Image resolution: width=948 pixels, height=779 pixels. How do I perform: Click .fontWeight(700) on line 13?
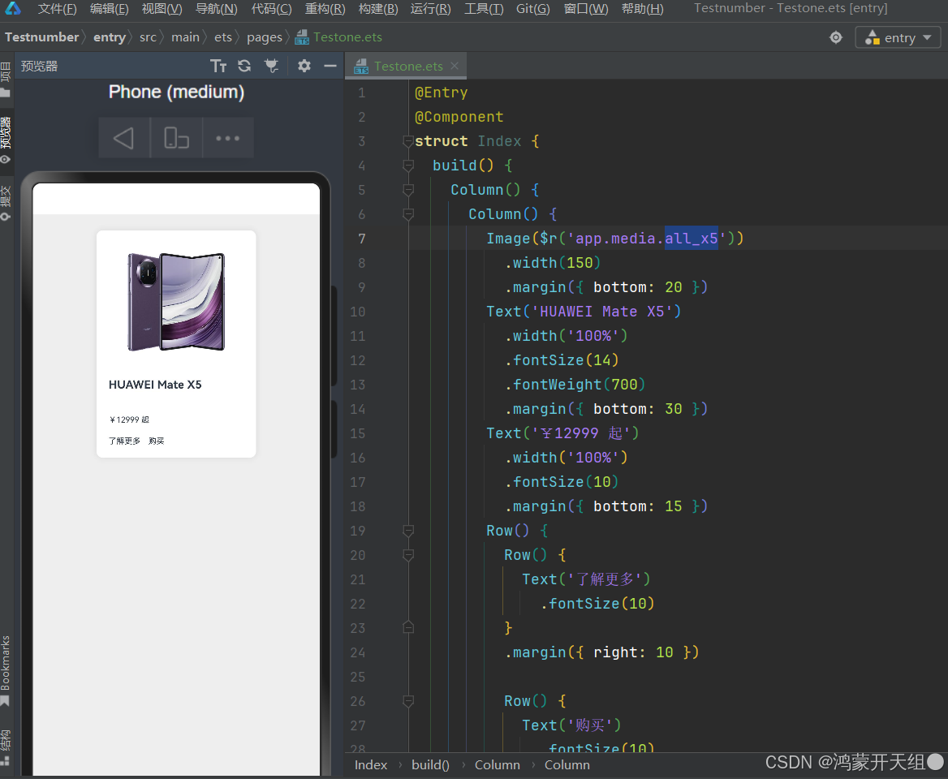click(575, 385)
